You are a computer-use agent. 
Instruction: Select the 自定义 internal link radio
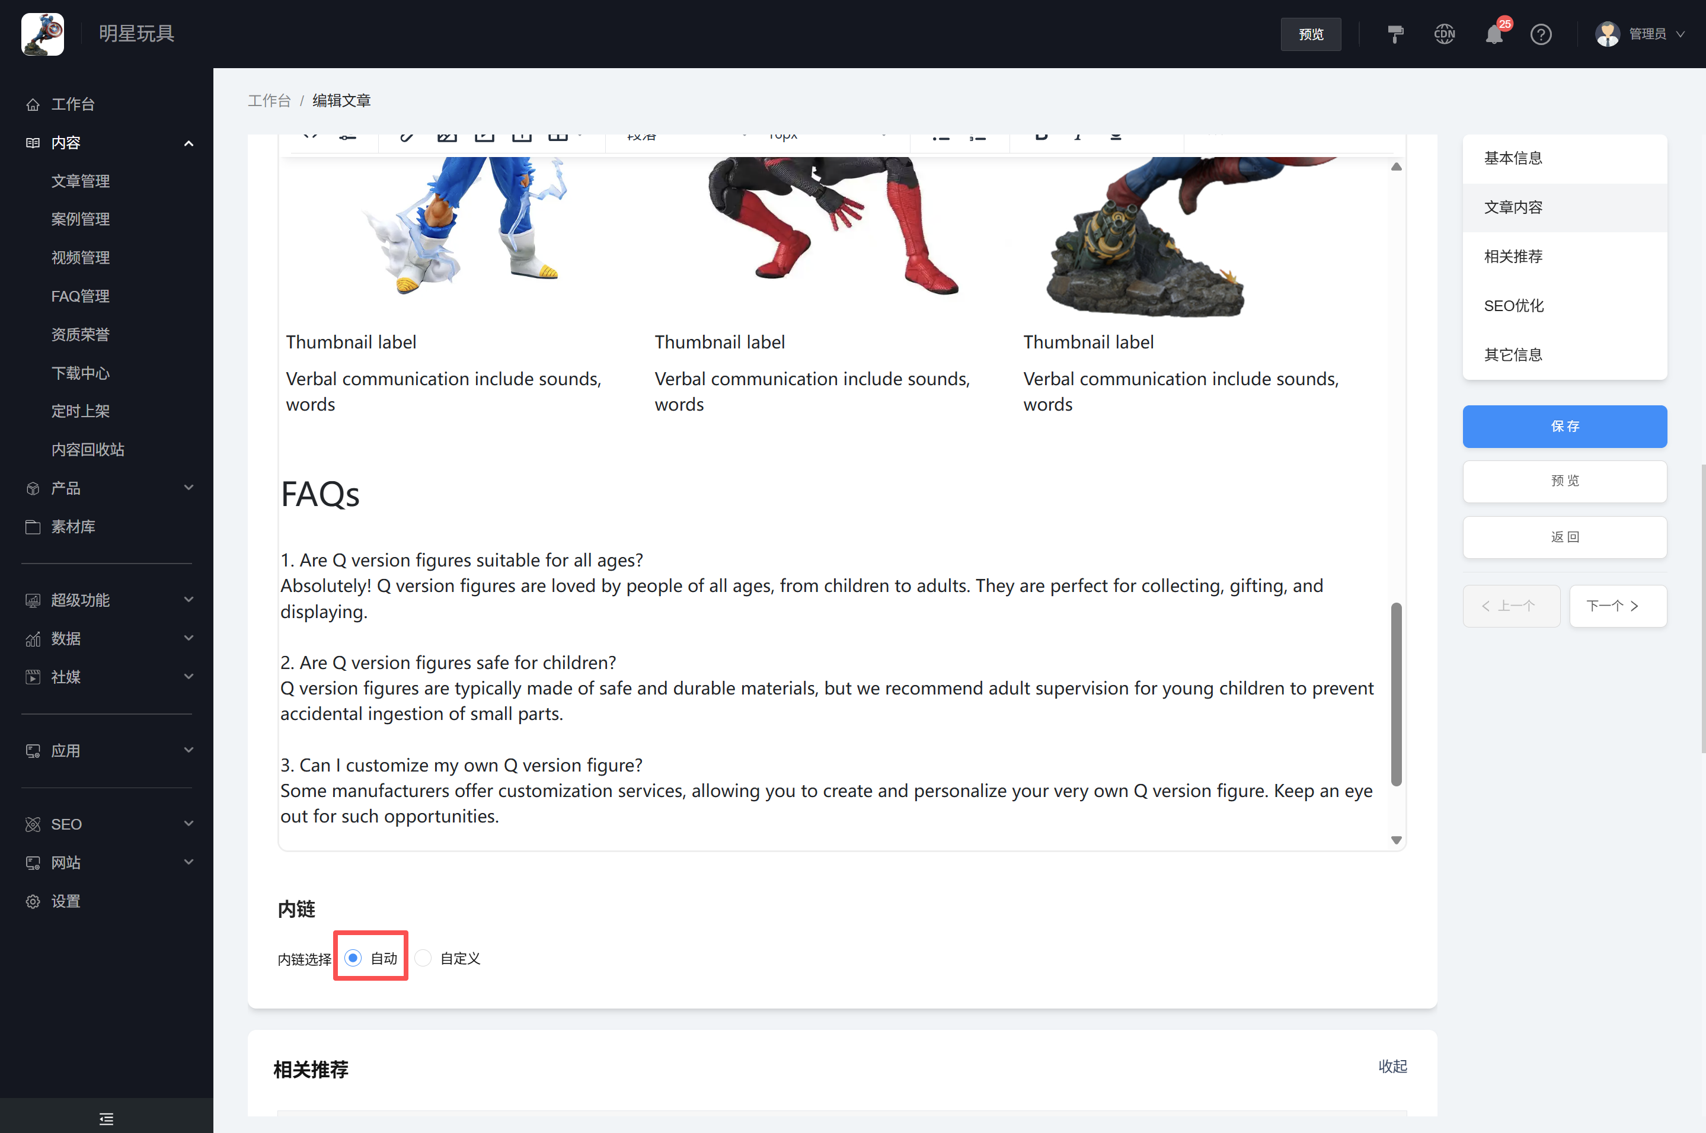pos(424,958)
